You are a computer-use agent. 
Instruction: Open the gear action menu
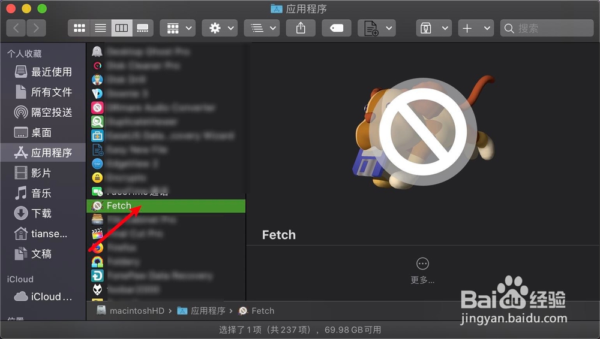coord(220,28)
